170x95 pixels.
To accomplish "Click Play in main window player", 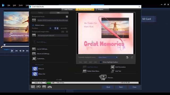I will coord(12,51).
